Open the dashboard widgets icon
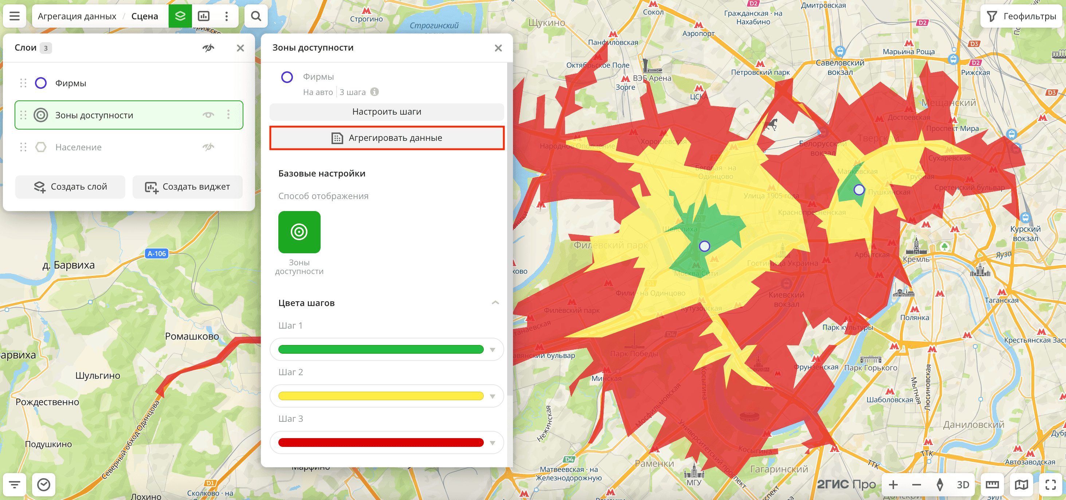Image resolution: width=1066 pixels, height=500 pixels. pyautogui.click(x=204, y=16)
